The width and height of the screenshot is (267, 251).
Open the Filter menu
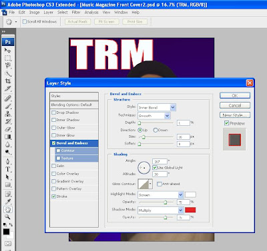click(x=76, y=13)
